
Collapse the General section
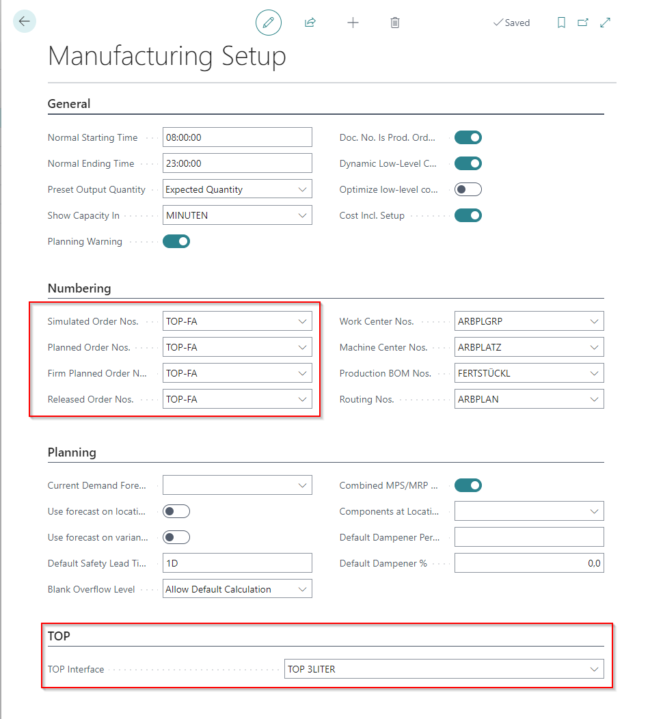[x=69, y=103]
